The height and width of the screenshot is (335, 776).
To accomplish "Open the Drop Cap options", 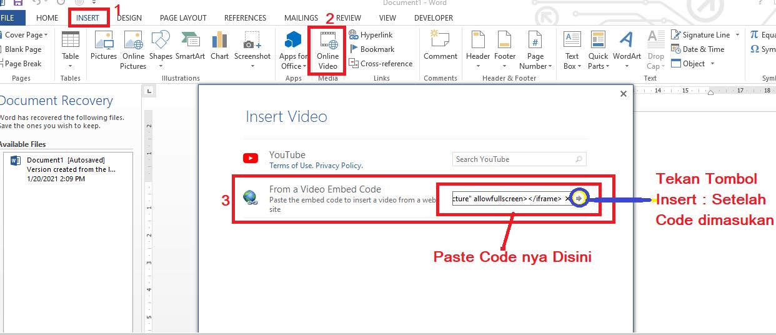I will point(655,50).
